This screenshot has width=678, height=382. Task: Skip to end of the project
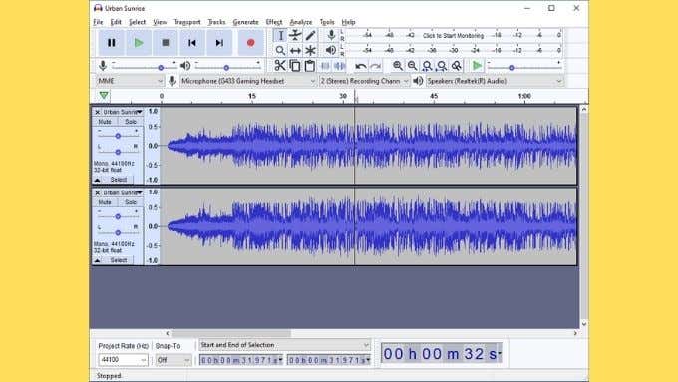click(219, 43)
